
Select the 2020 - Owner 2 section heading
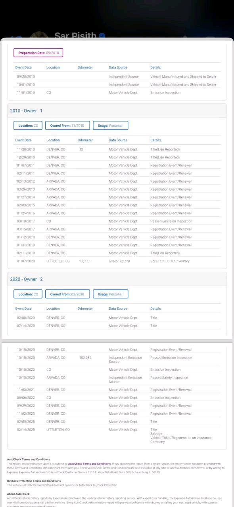[26, 279]
